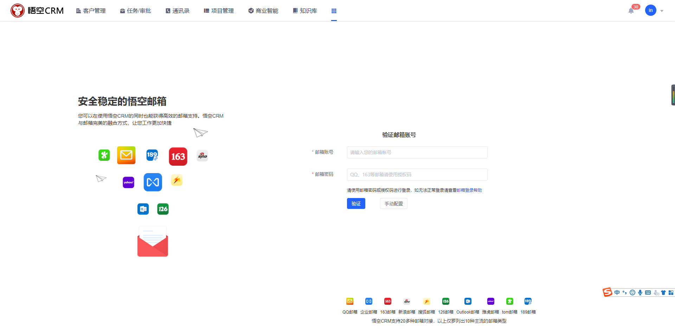Expand the user account dropdown arrow
This screenshot has height=329, width=675.
(662, 11)
